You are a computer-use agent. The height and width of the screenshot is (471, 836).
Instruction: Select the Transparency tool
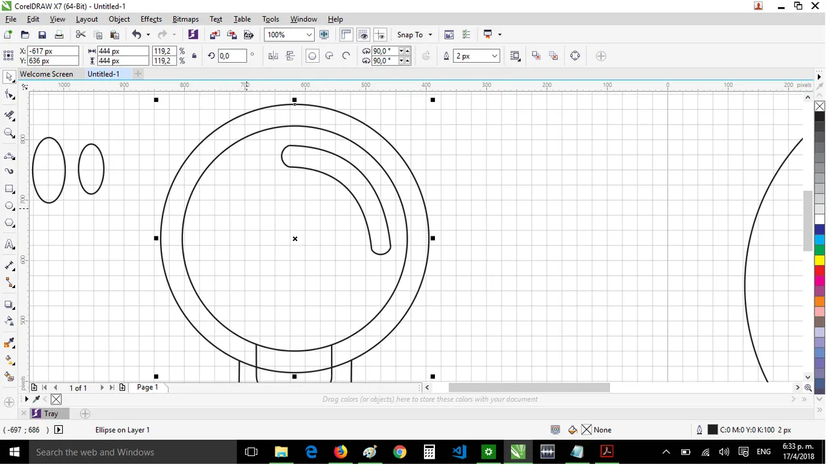coord(9,321)
